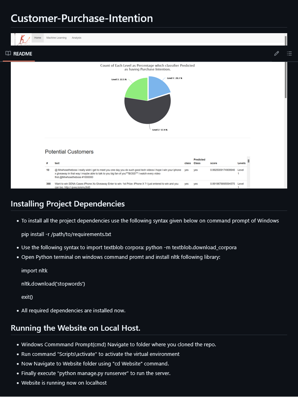The height and width of the screenshot is (397, 298).
Task: Open the Analysis tab in the screenshot
Action: click(76, 38)
